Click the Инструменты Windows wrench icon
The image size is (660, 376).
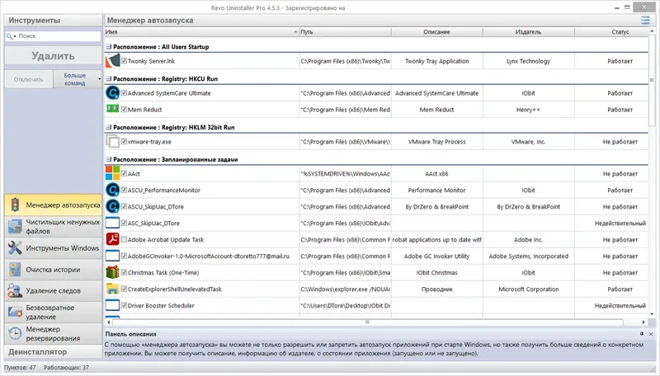click(x=15, y=248)
